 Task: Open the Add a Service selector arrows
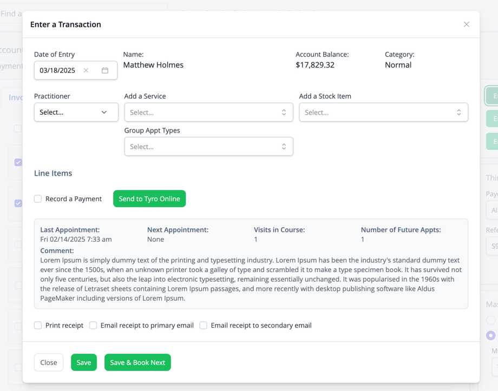coord(284,112)
